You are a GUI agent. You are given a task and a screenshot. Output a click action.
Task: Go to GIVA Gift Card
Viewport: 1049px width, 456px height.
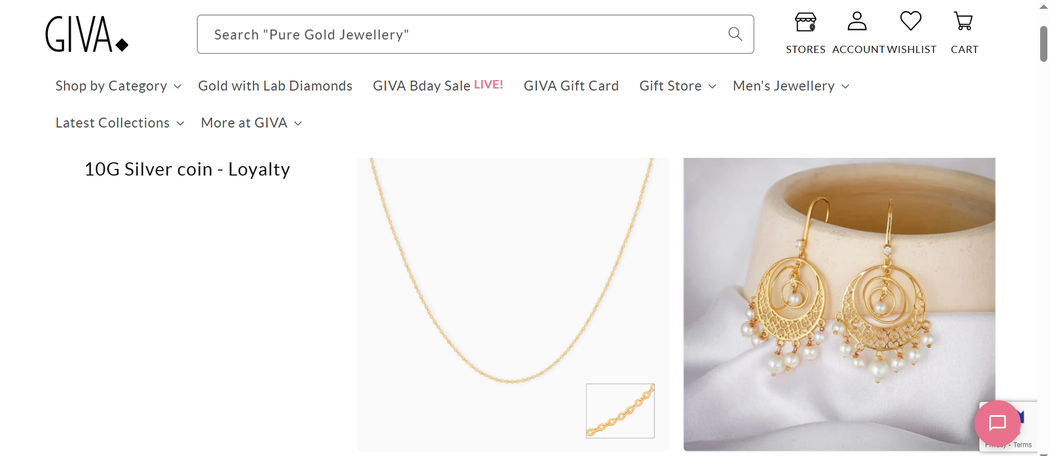click(571, 86)
